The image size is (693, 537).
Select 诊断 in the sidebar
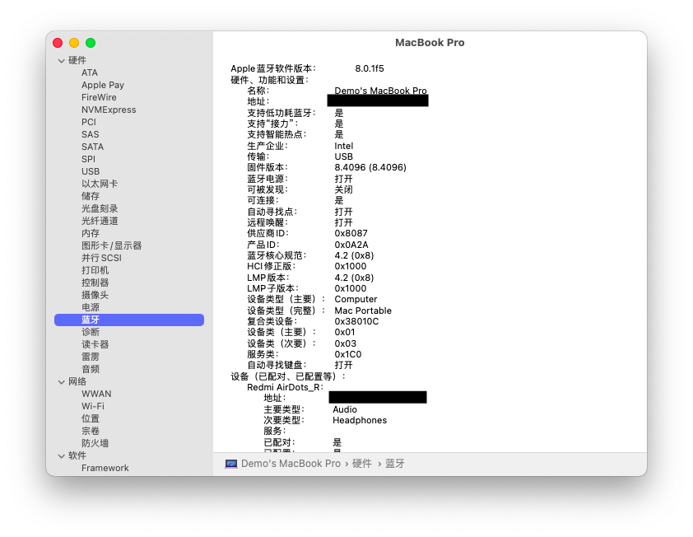point(91,332)
